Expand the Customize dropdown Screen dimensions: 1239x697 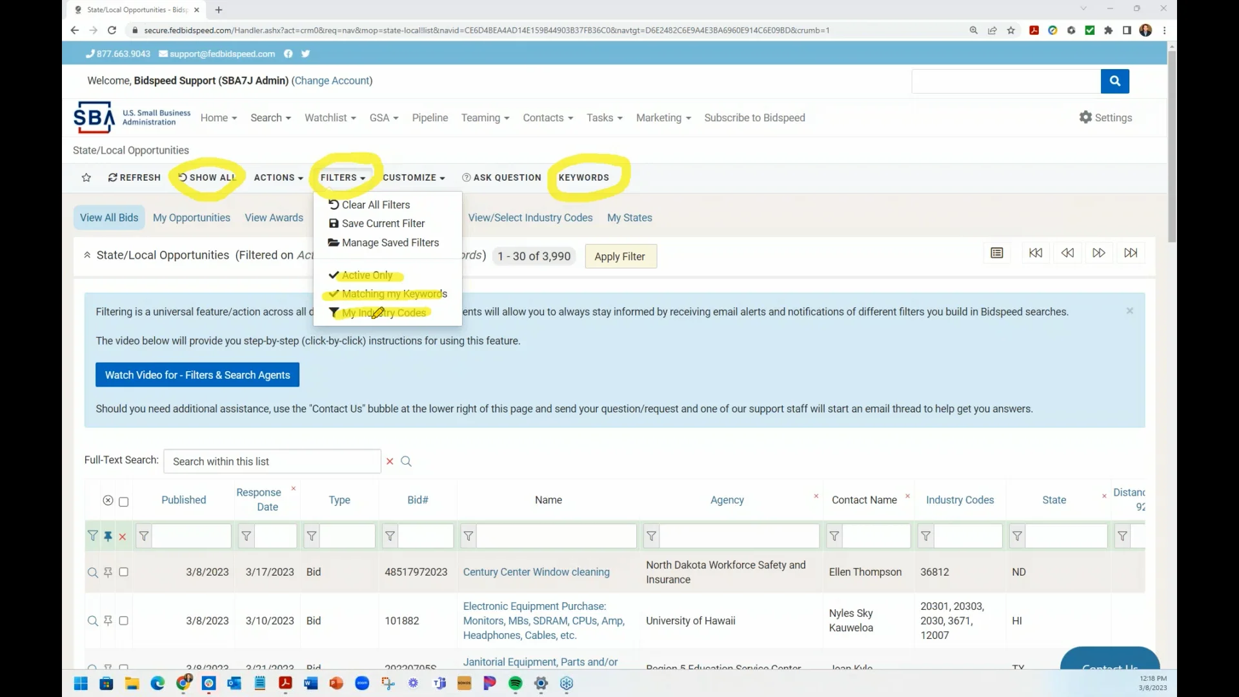point(414,177)
